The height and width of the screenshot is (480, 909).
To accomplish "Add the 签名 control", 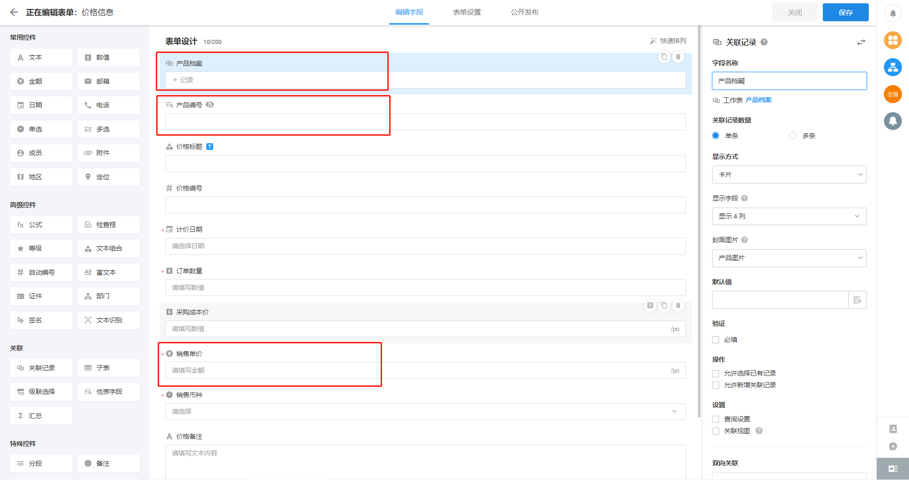I will click(x=41, y=320).
